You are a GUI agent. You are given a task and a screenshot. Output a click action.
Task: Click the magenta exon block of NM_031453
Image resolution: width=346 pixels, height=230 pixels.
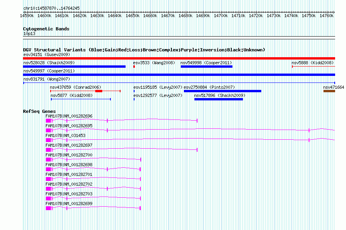click(49, 140)
